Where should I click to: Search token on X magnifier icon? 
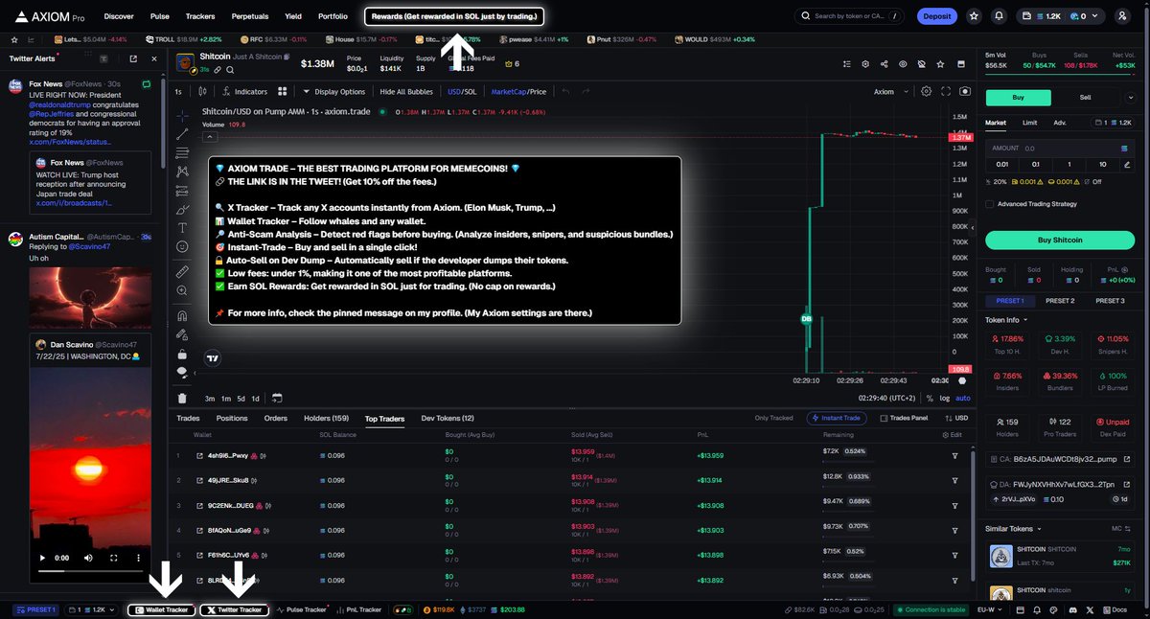(230, 70)
